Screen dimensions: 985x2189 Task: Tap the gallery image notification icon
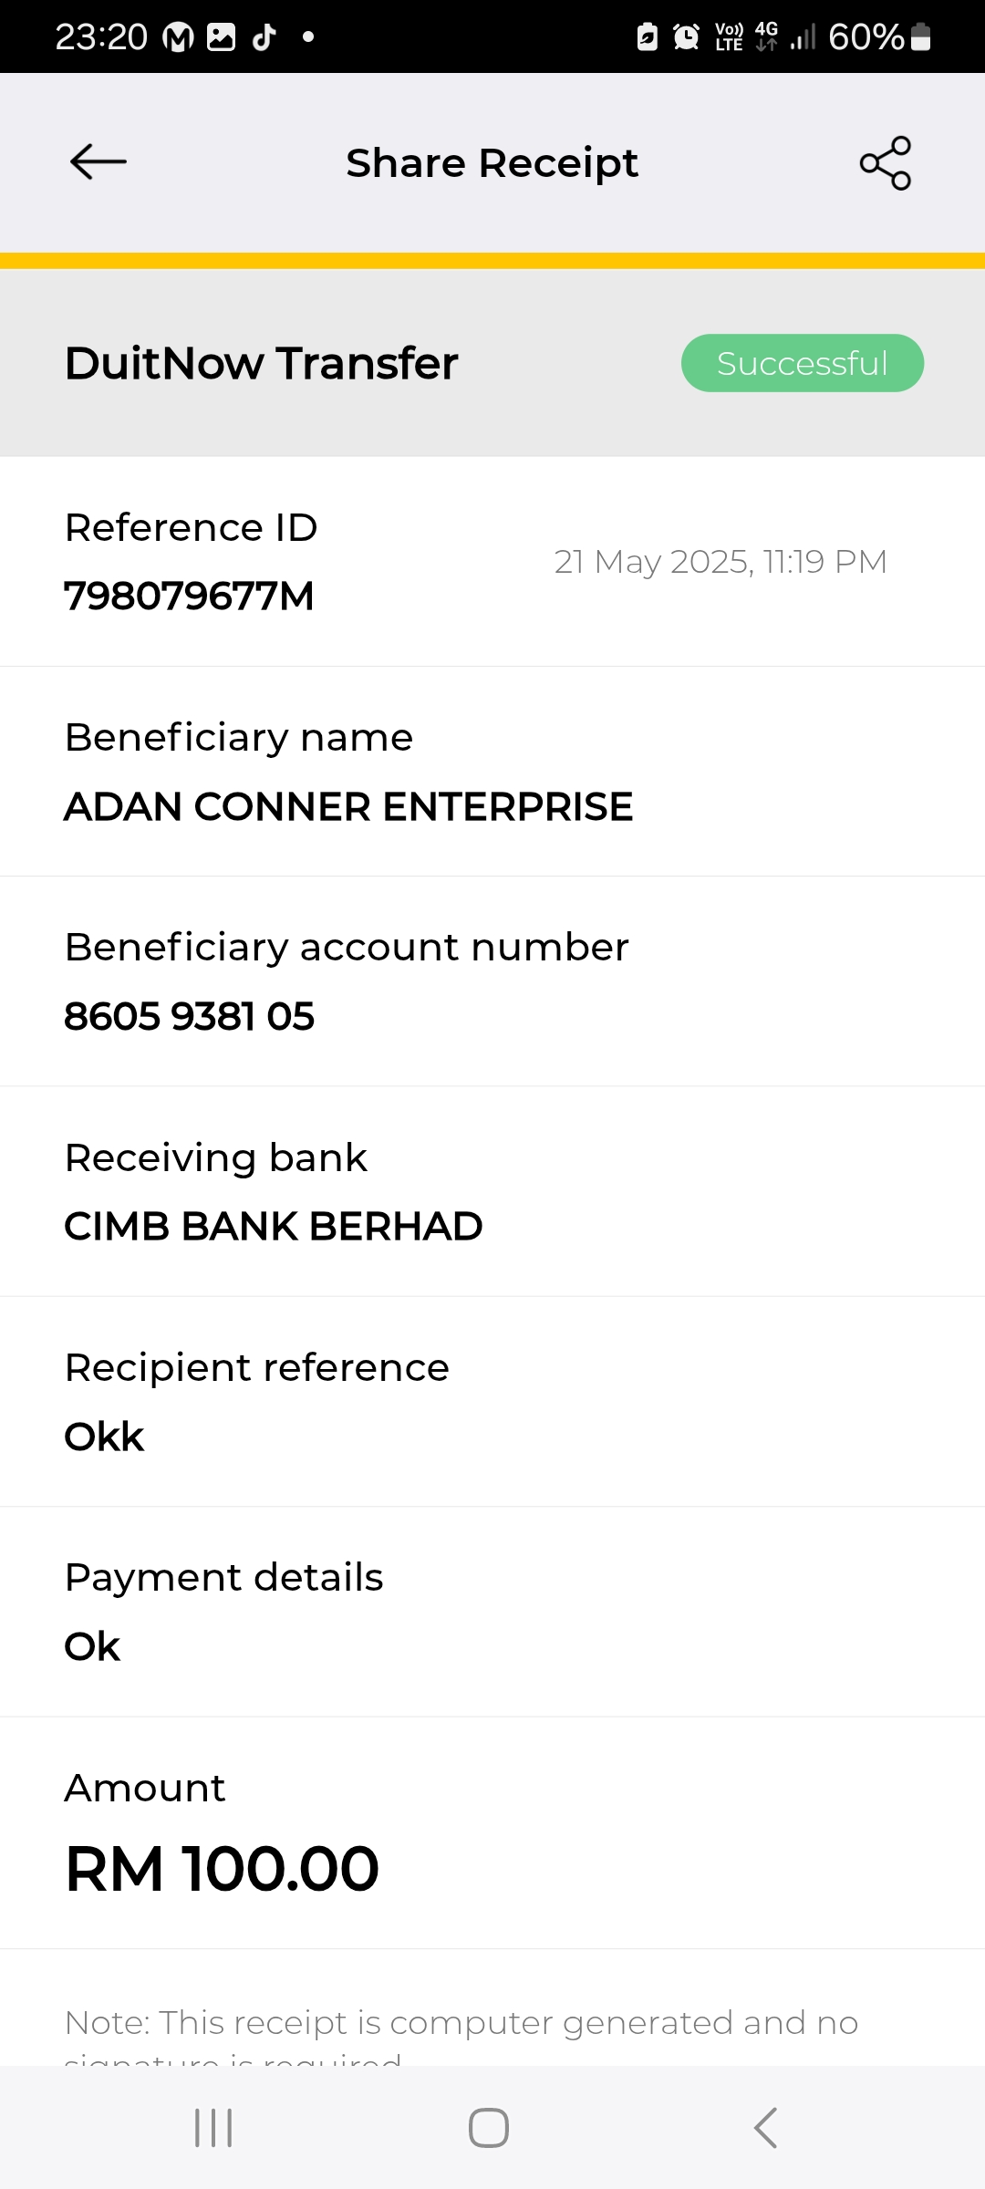222,36
